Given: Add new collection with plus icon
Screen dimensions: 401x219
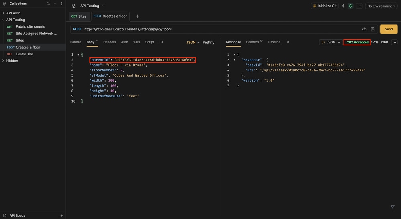Looking at the screenshot, I should coord(55,4).
